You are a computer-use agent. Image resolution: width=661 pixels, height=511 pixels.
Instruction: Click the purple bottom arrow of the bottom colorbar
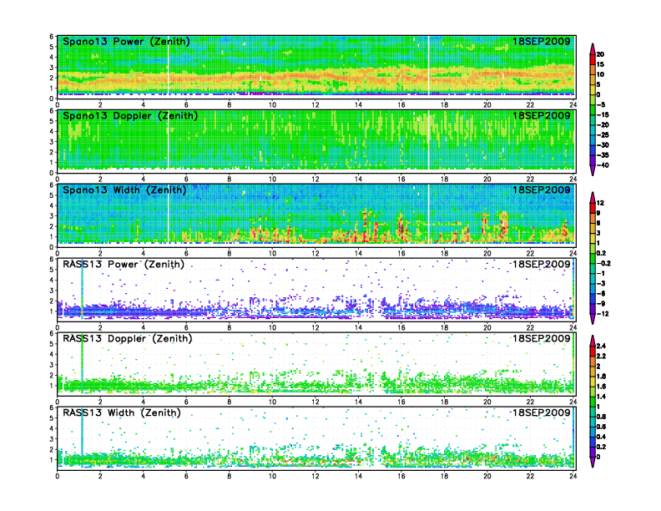point(593,462)
